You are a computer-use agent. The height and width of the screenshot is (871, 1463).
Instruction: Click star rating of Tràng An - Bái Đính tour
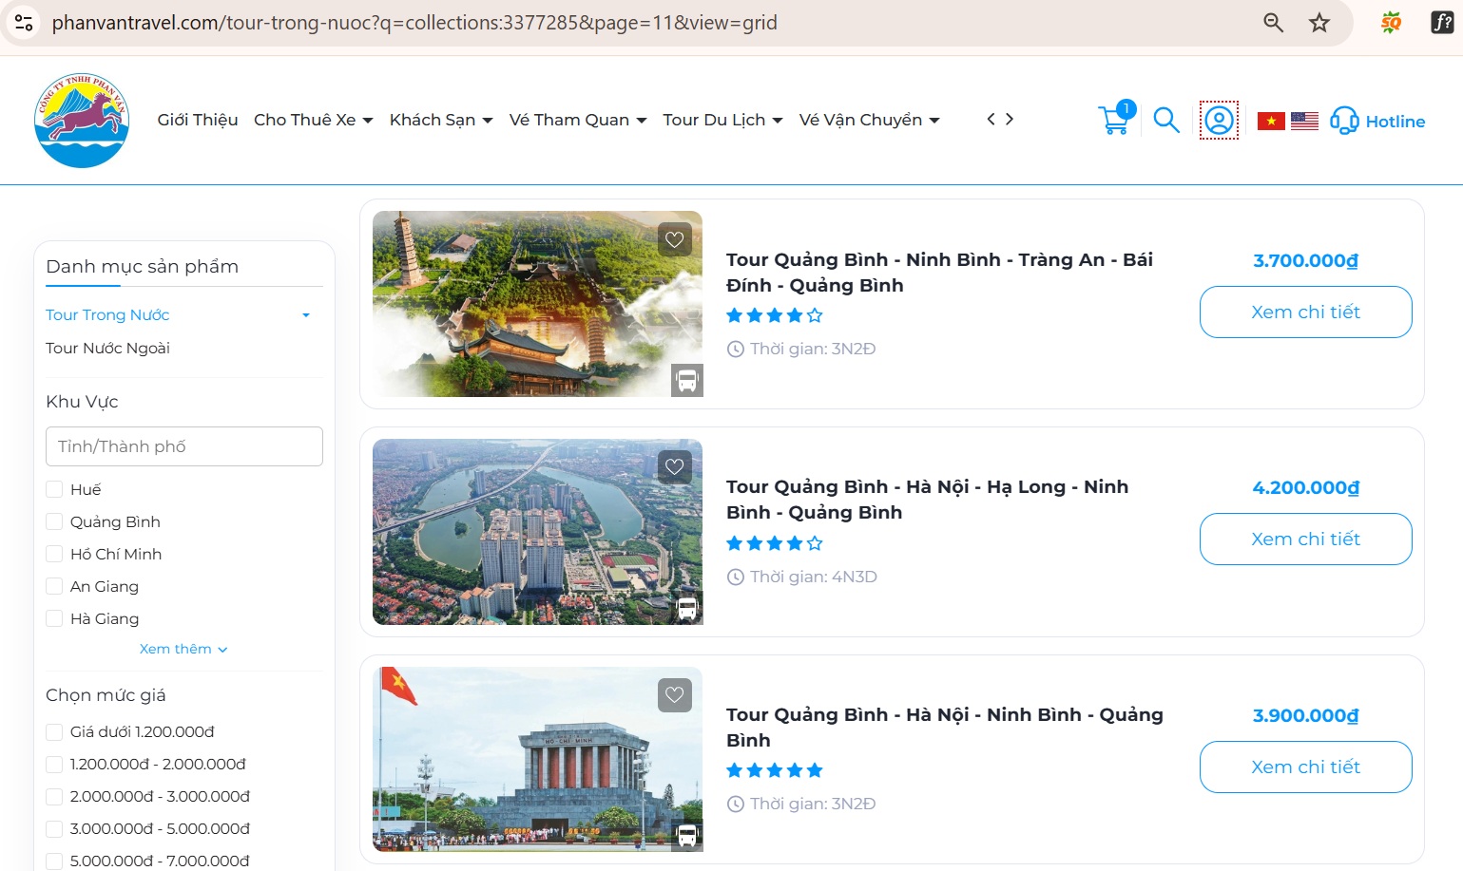(x=775, y=315)
